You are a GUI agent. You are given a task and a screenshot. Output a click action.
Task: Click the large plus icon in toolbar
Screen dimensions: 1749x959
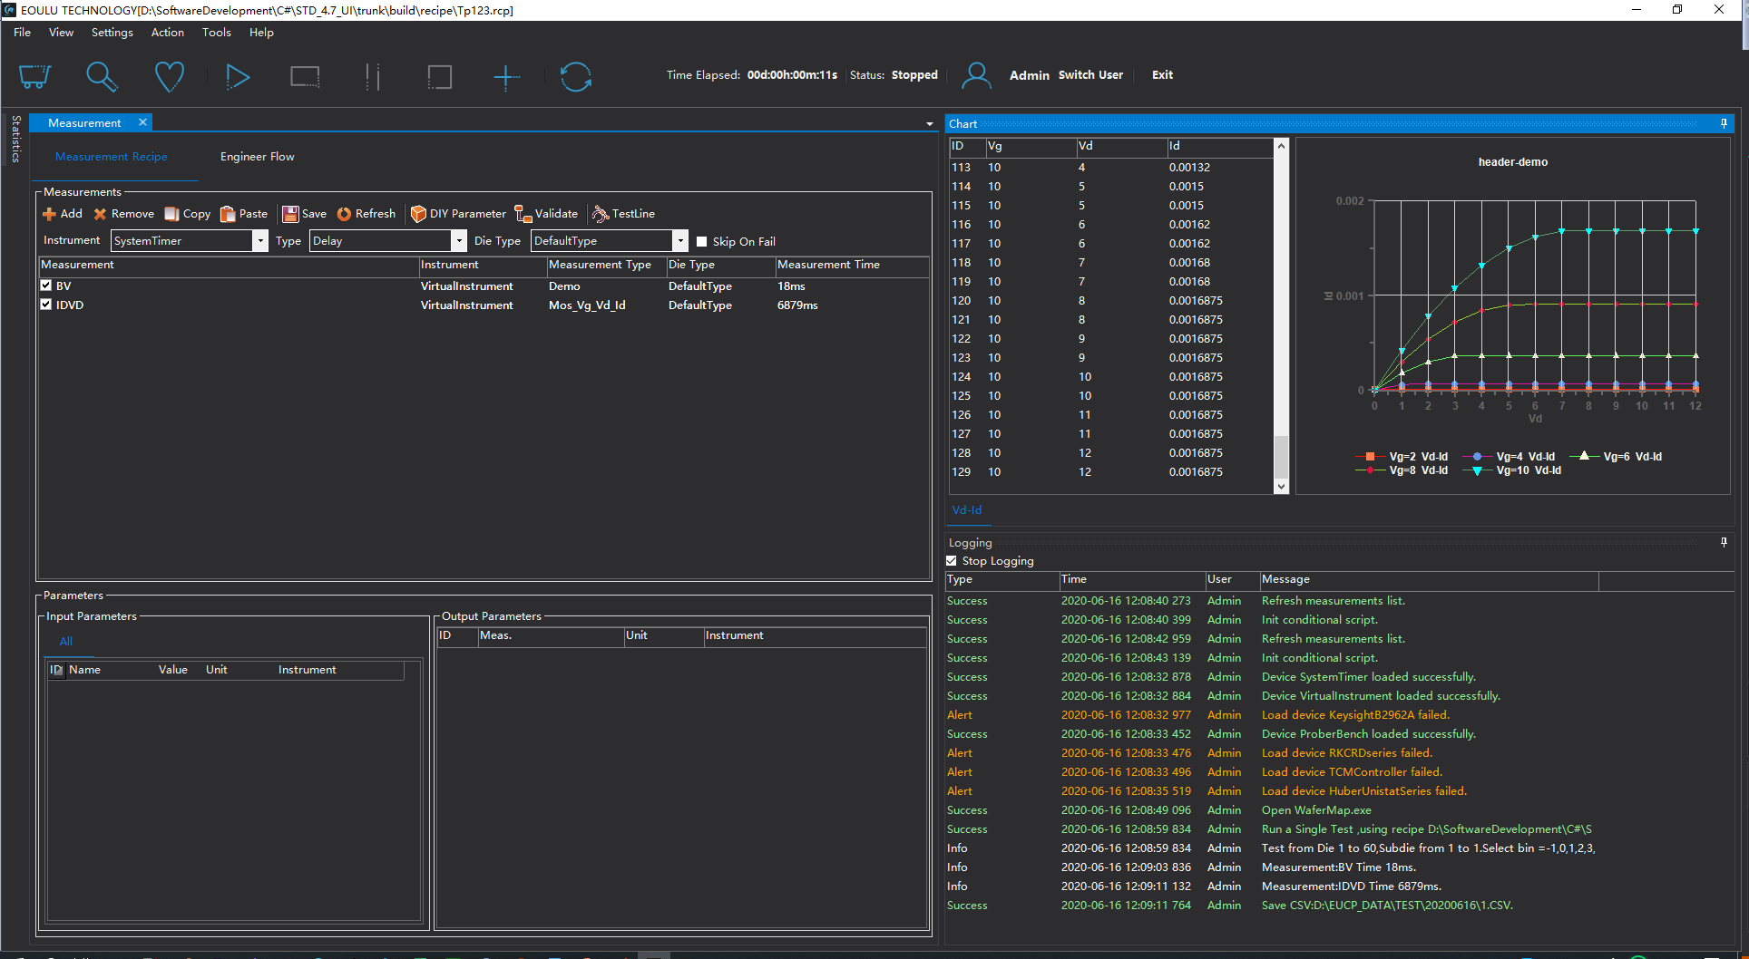tap(506, 77)
